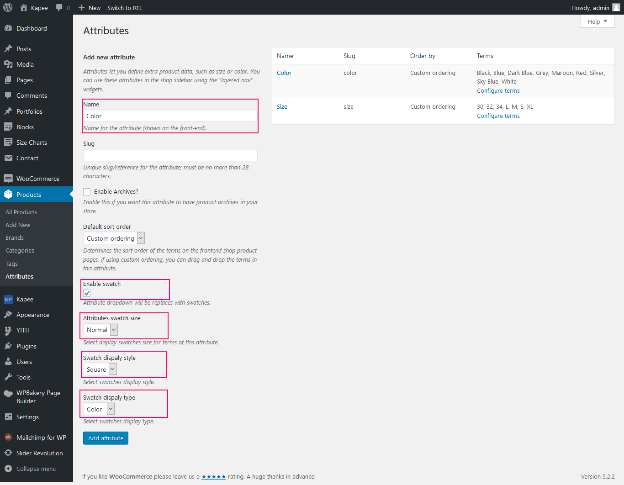Click the Media icon in sidebar

coord(8,64)
